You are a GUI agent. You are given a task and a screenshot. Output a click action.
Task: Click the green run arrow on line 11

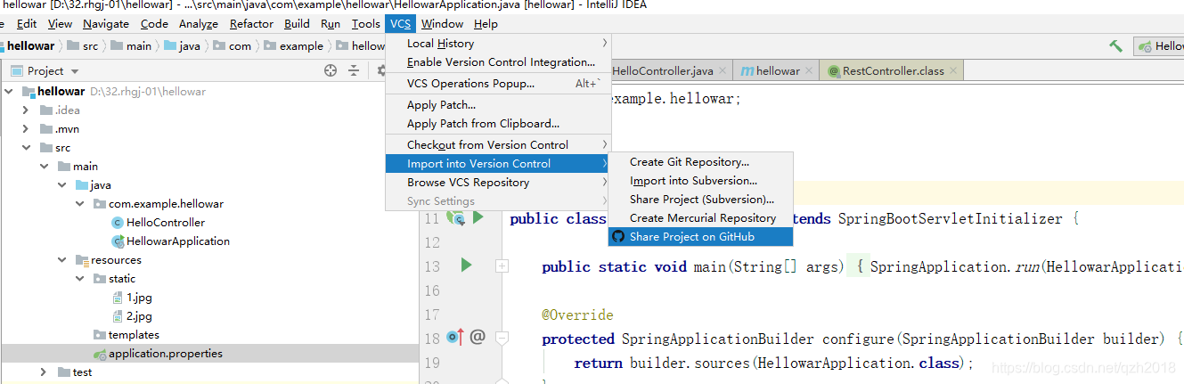478,217
